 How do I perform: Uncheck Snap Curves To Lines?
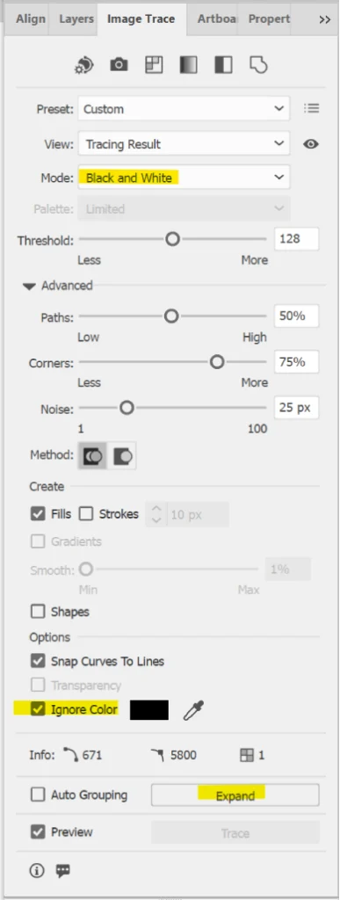(38, 661)
